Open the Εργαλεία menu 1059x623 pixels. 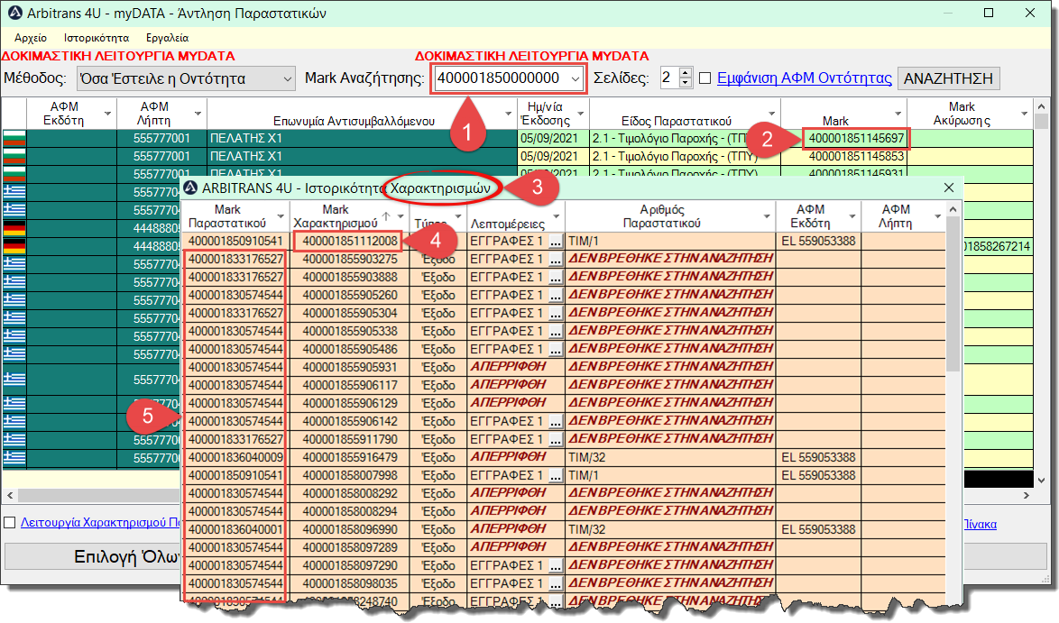tap(167, 38)
